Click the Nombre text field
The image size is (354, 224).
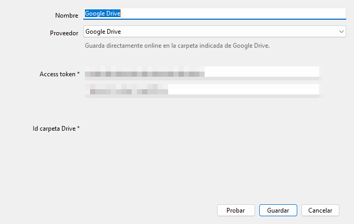214,13
